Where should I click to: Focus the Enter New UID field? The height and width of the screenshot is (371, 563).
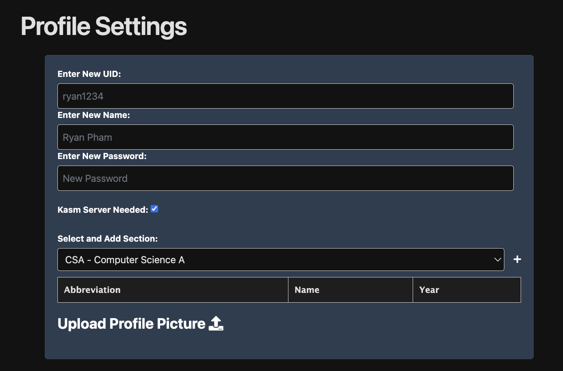pyautogui.click(x=285, y=96)
